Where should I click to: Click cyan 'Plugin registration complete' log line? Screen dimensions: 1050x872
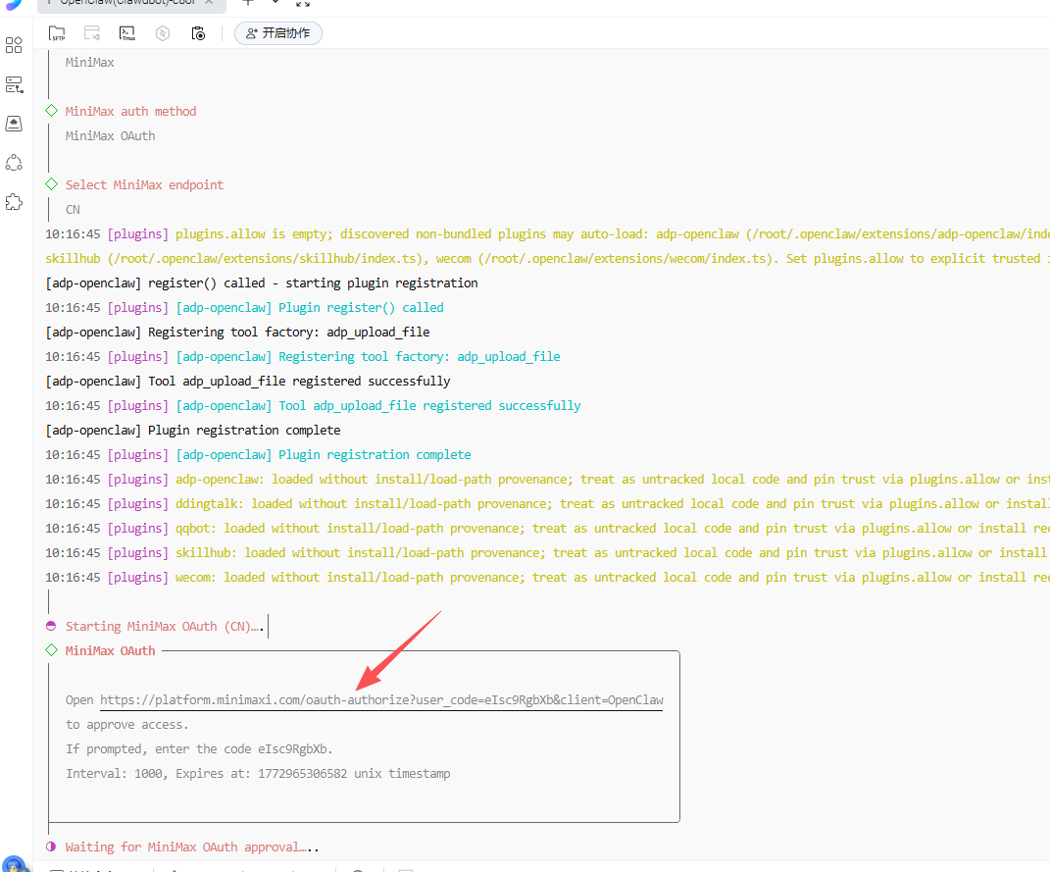coord(258,455)
